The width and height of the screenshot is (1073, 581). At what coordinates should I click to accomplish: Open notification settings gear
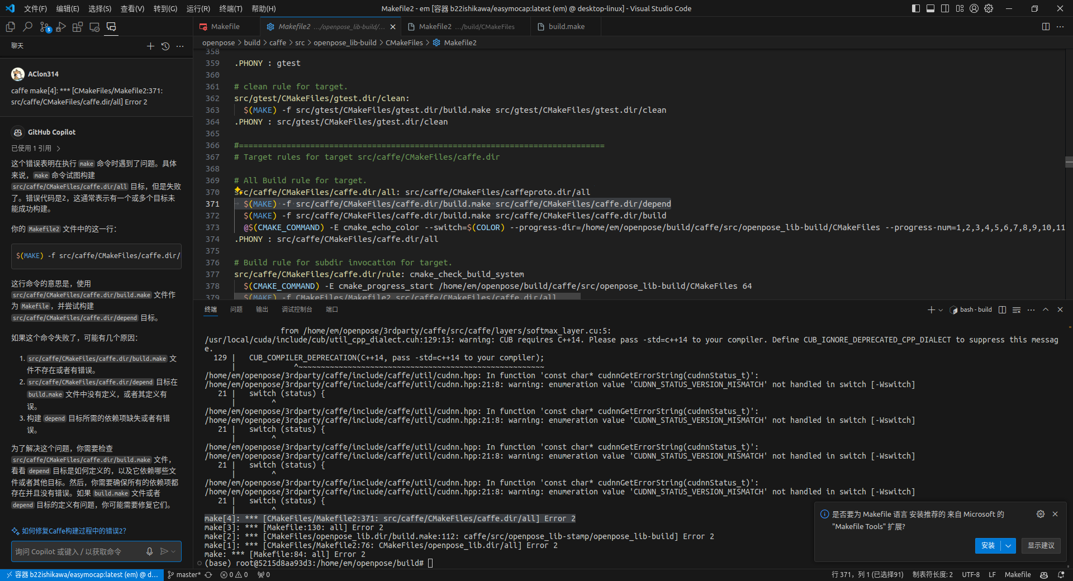pos(1041,514)
